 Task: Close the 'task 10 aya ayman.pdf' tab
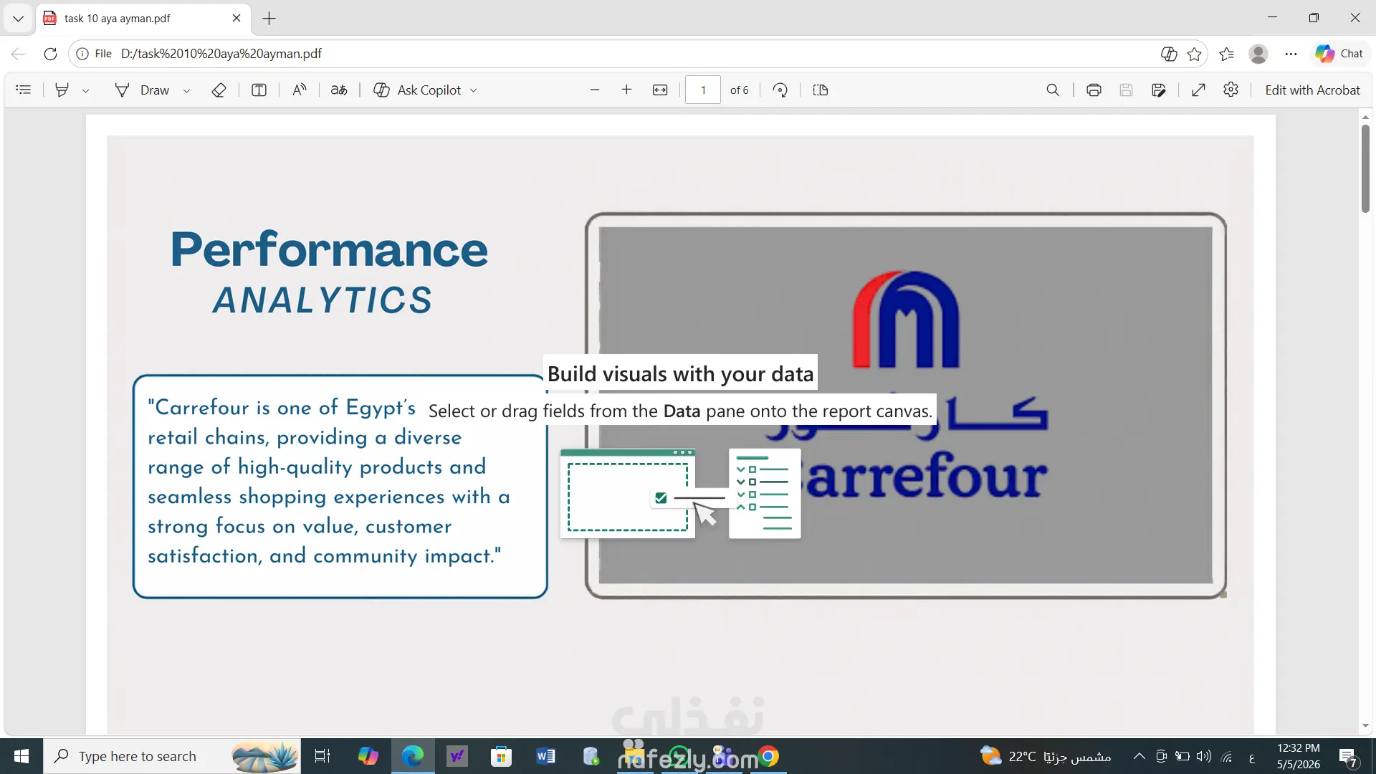pyautogui.click(x=236, y=19)
